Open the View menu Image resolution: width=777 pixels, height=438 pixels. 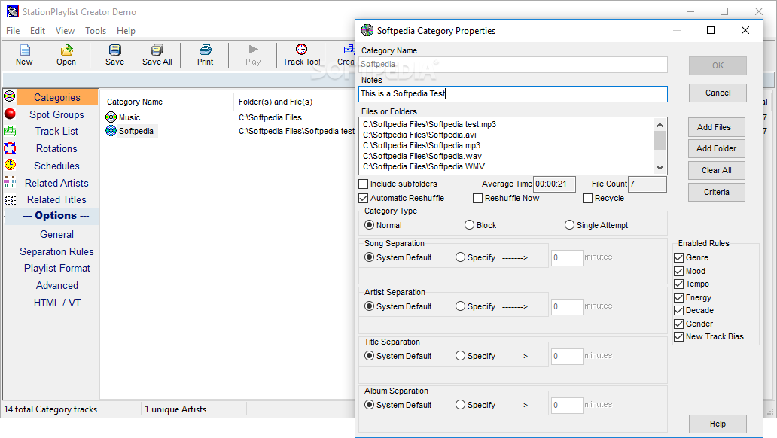click(65, 31)
